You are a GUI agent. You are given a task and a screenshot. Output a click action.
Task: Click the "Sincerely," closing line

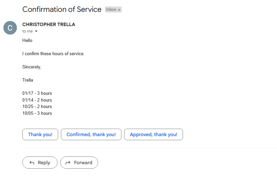pos(32,67)
